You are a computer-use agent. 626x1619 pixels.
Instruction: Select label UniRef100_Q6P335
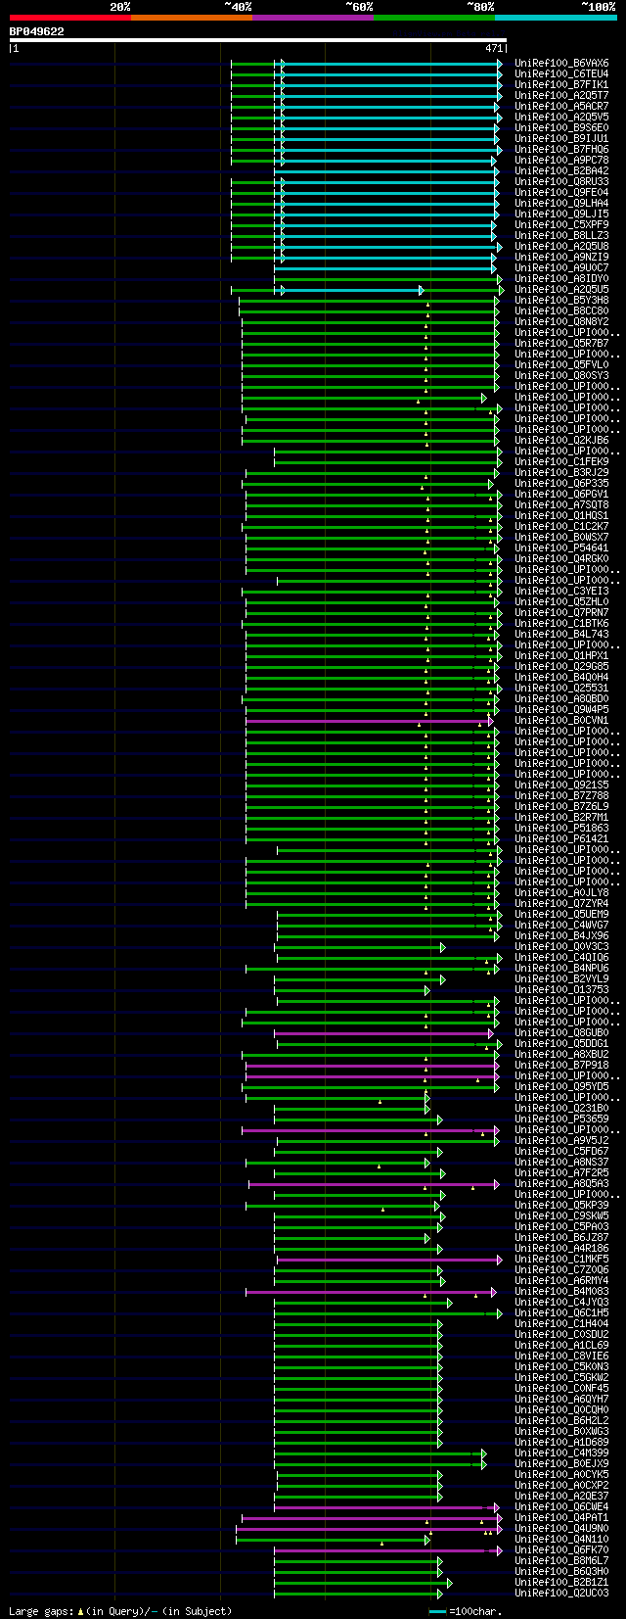click(x=561, y=483)
